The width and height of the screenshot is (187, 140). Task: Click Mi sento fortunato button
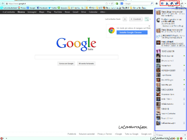tap(86, 64)
